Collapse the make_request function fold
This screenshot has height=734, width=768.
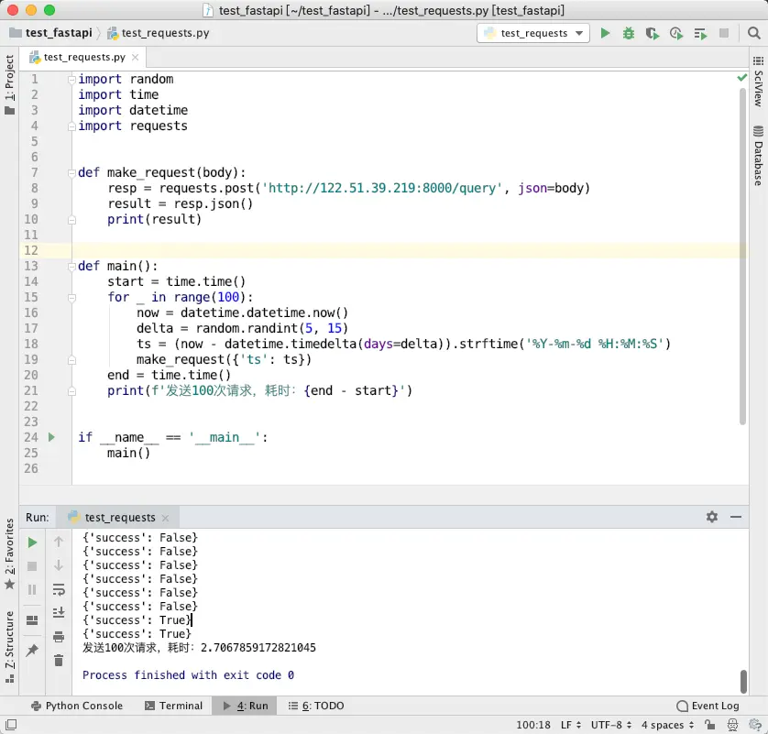pyautogui.click(x=71, y=173)
